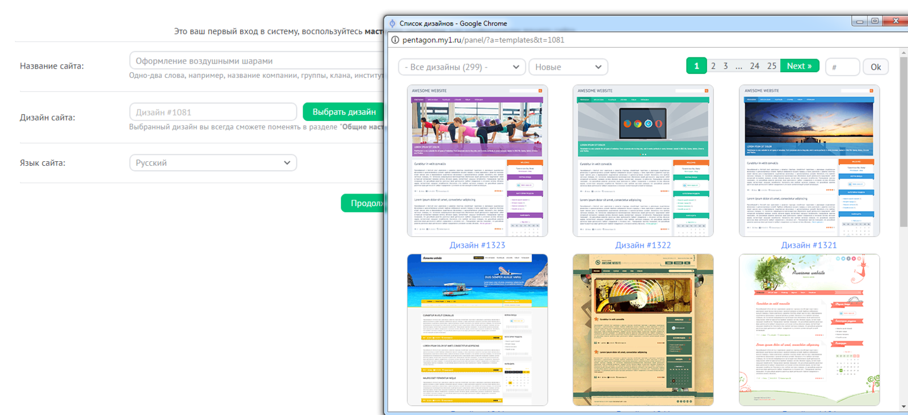Click the Chrome popup window title icon
Viewport: 908px width, 415px height.
click(x=392, y=23)
